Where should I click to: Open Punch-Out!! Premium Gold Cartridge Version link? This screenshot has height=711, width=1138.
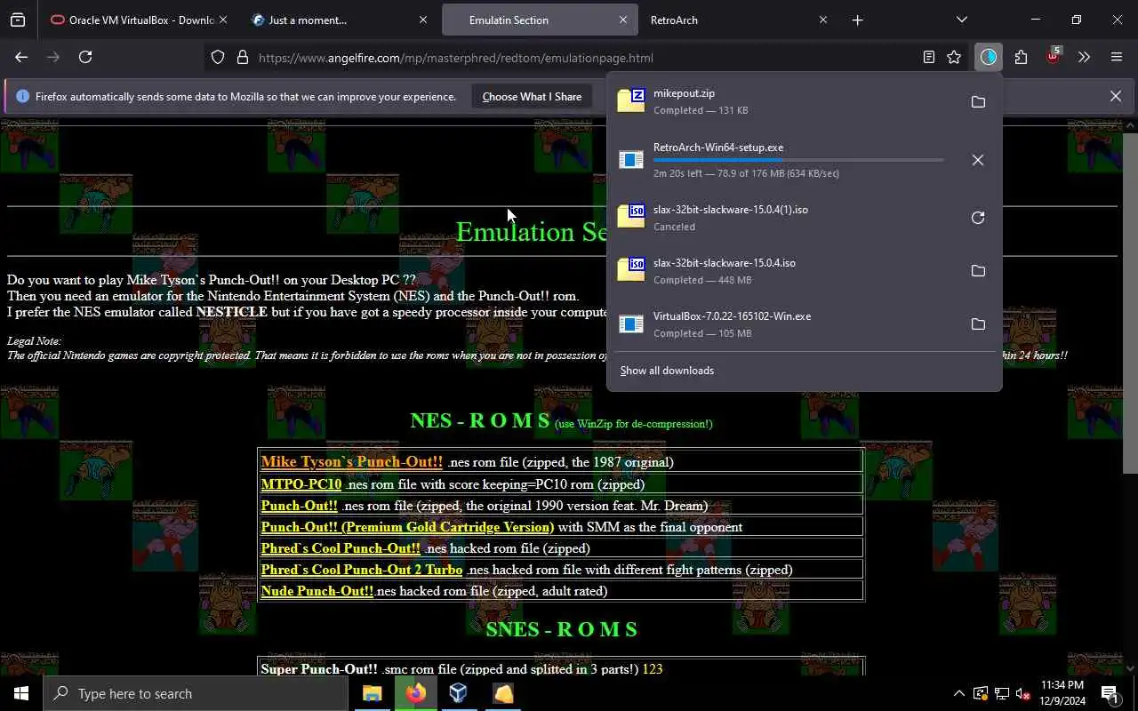(407, 527)
